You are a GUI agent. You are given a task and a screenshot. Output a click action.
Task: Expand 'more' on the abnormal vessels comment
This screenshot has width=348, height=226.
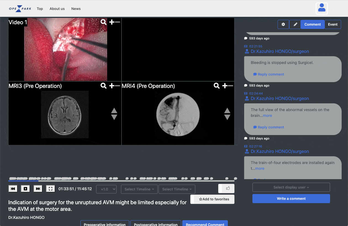coord(267,115)
